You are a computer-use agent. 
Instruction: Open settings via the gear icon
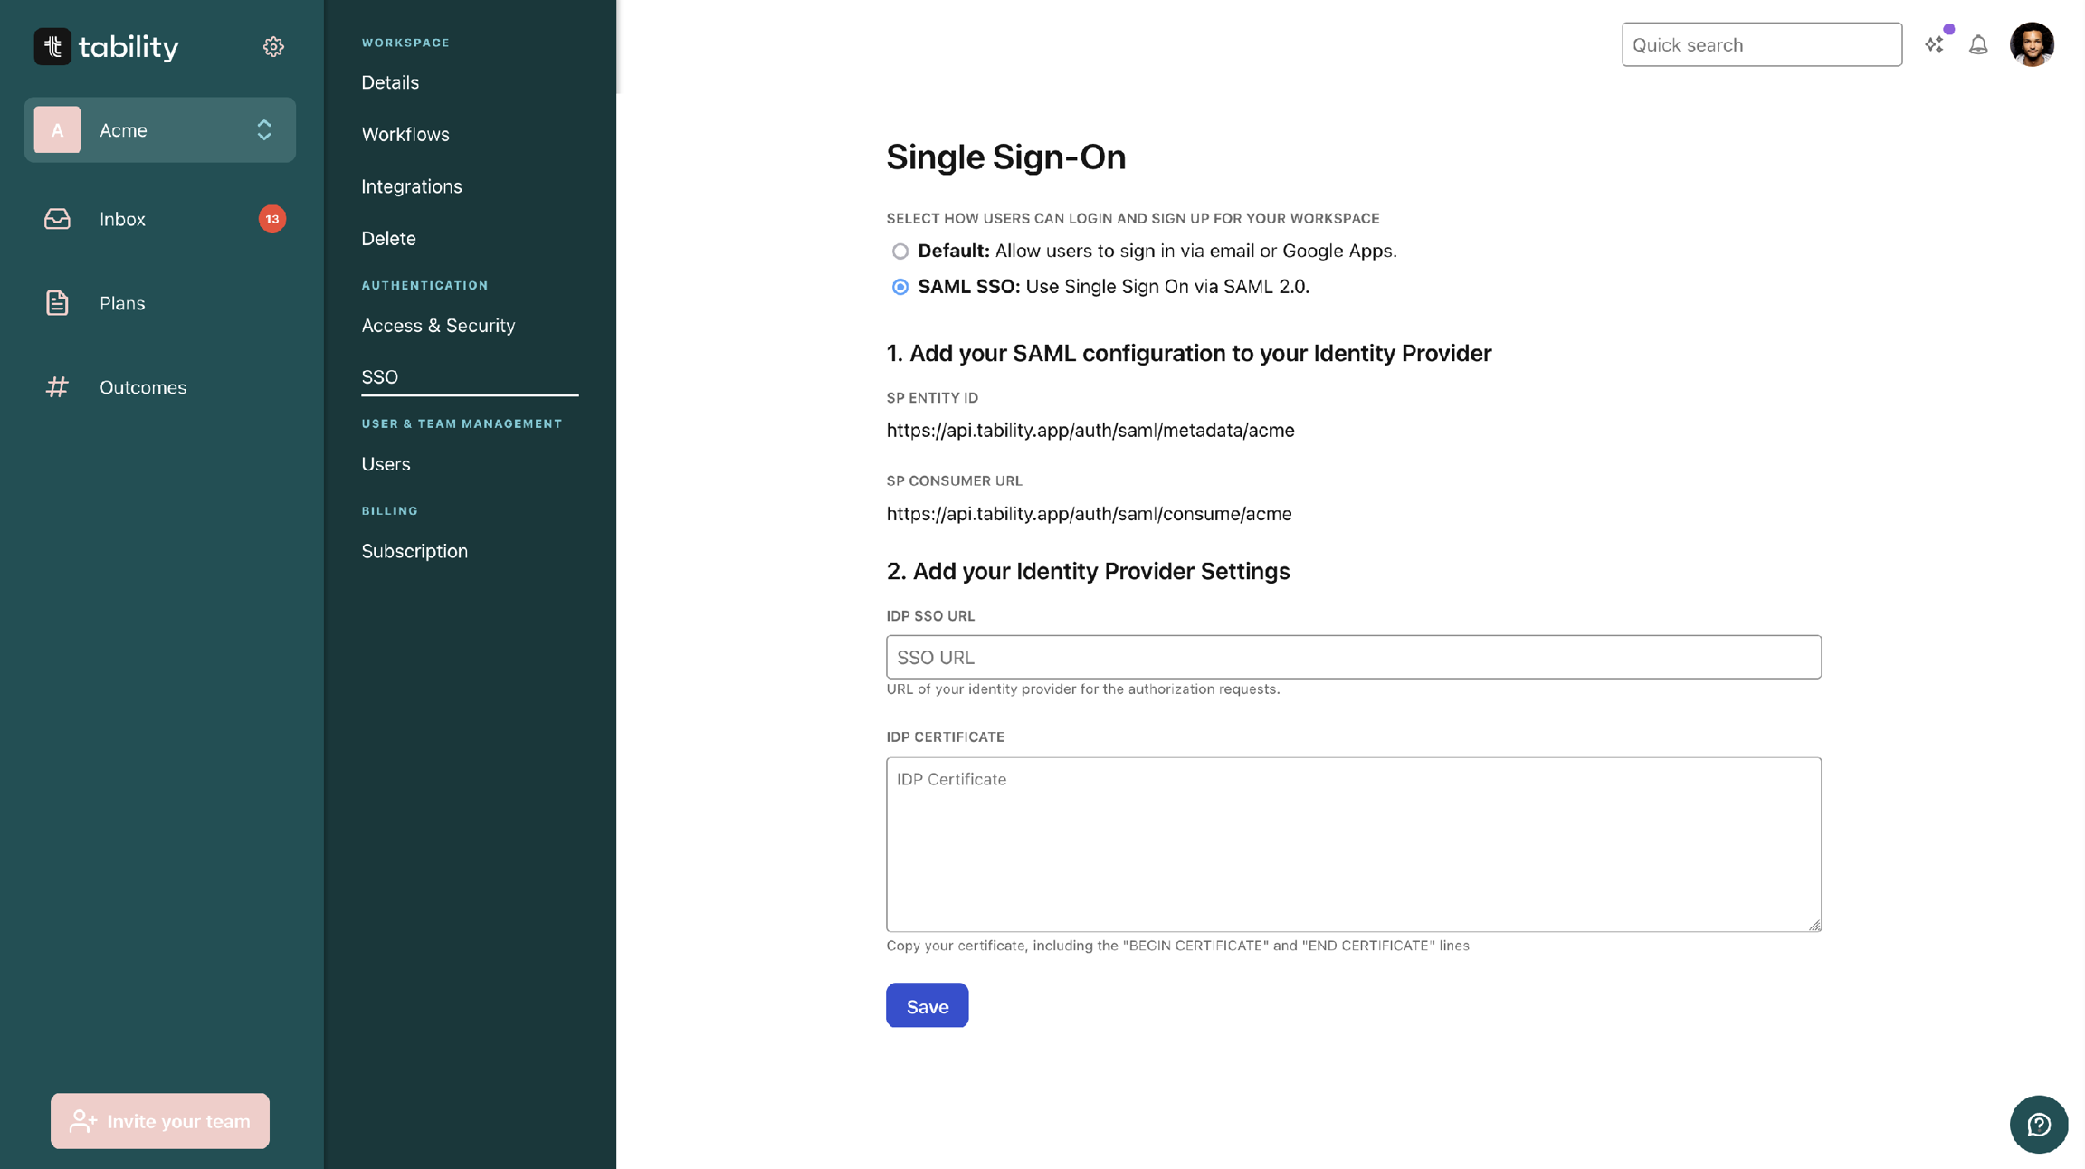click(273, 46)
